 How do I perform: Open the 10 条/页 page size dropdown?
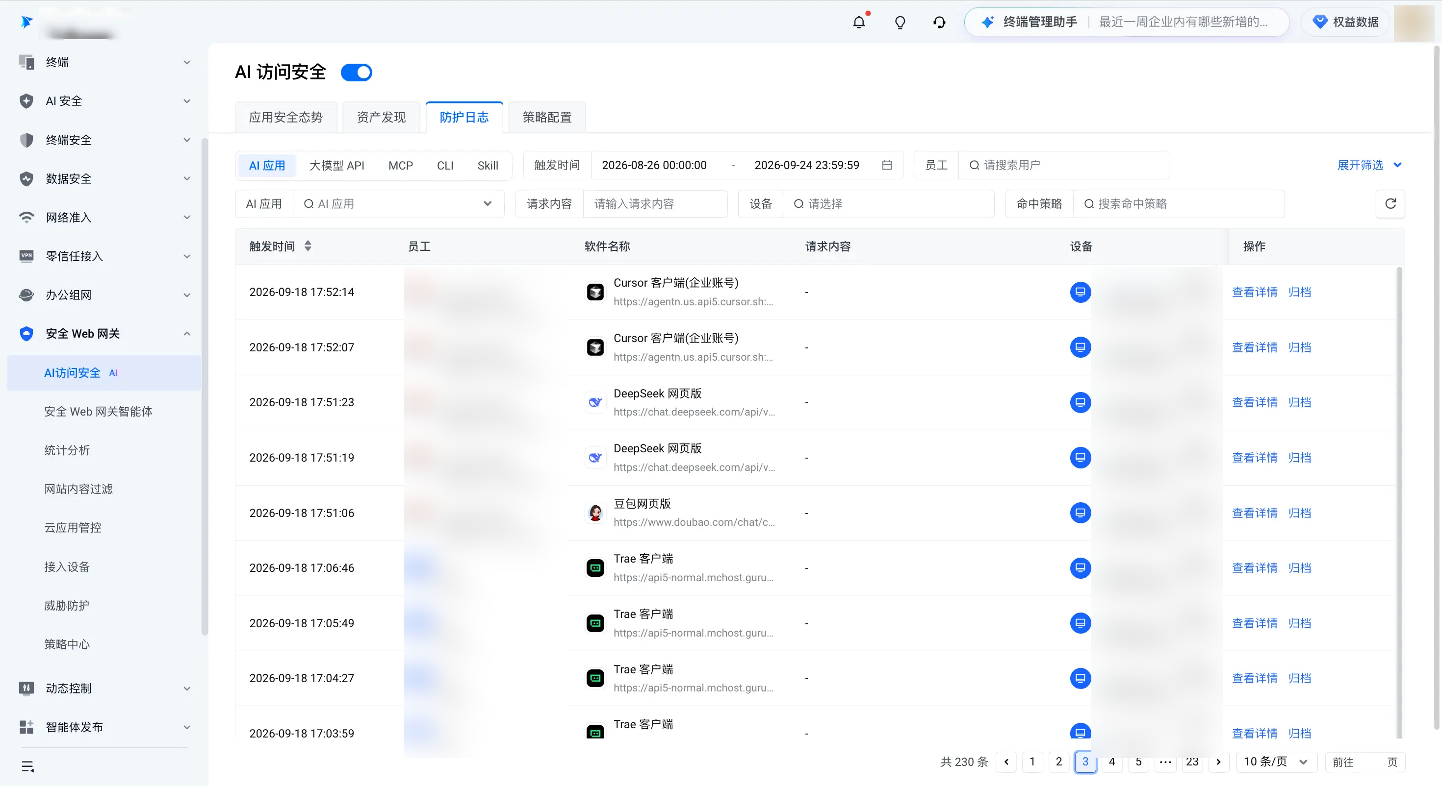pyautogui.click(x=1276, y=761)
